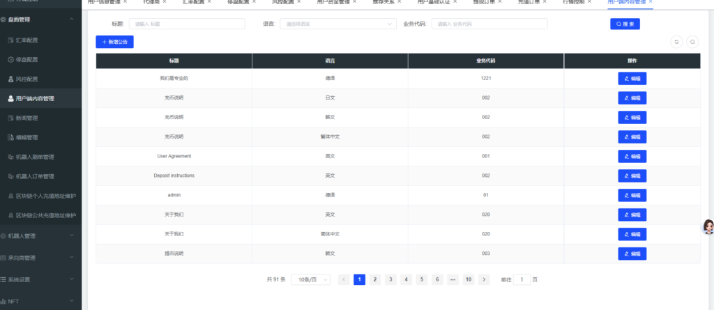Click the 业务代码 column header
Image resolution: width=714 pixels, height=310 pixels.
tap(486, 61)
